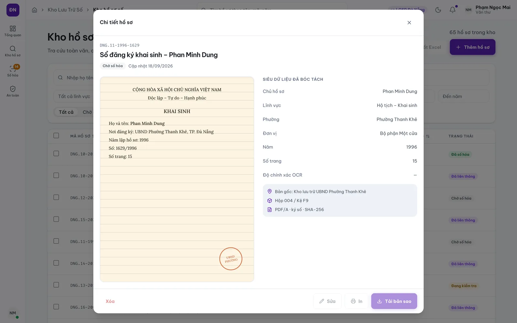Click the file icon beside PDF/A ký số

(x=269, y=210)
